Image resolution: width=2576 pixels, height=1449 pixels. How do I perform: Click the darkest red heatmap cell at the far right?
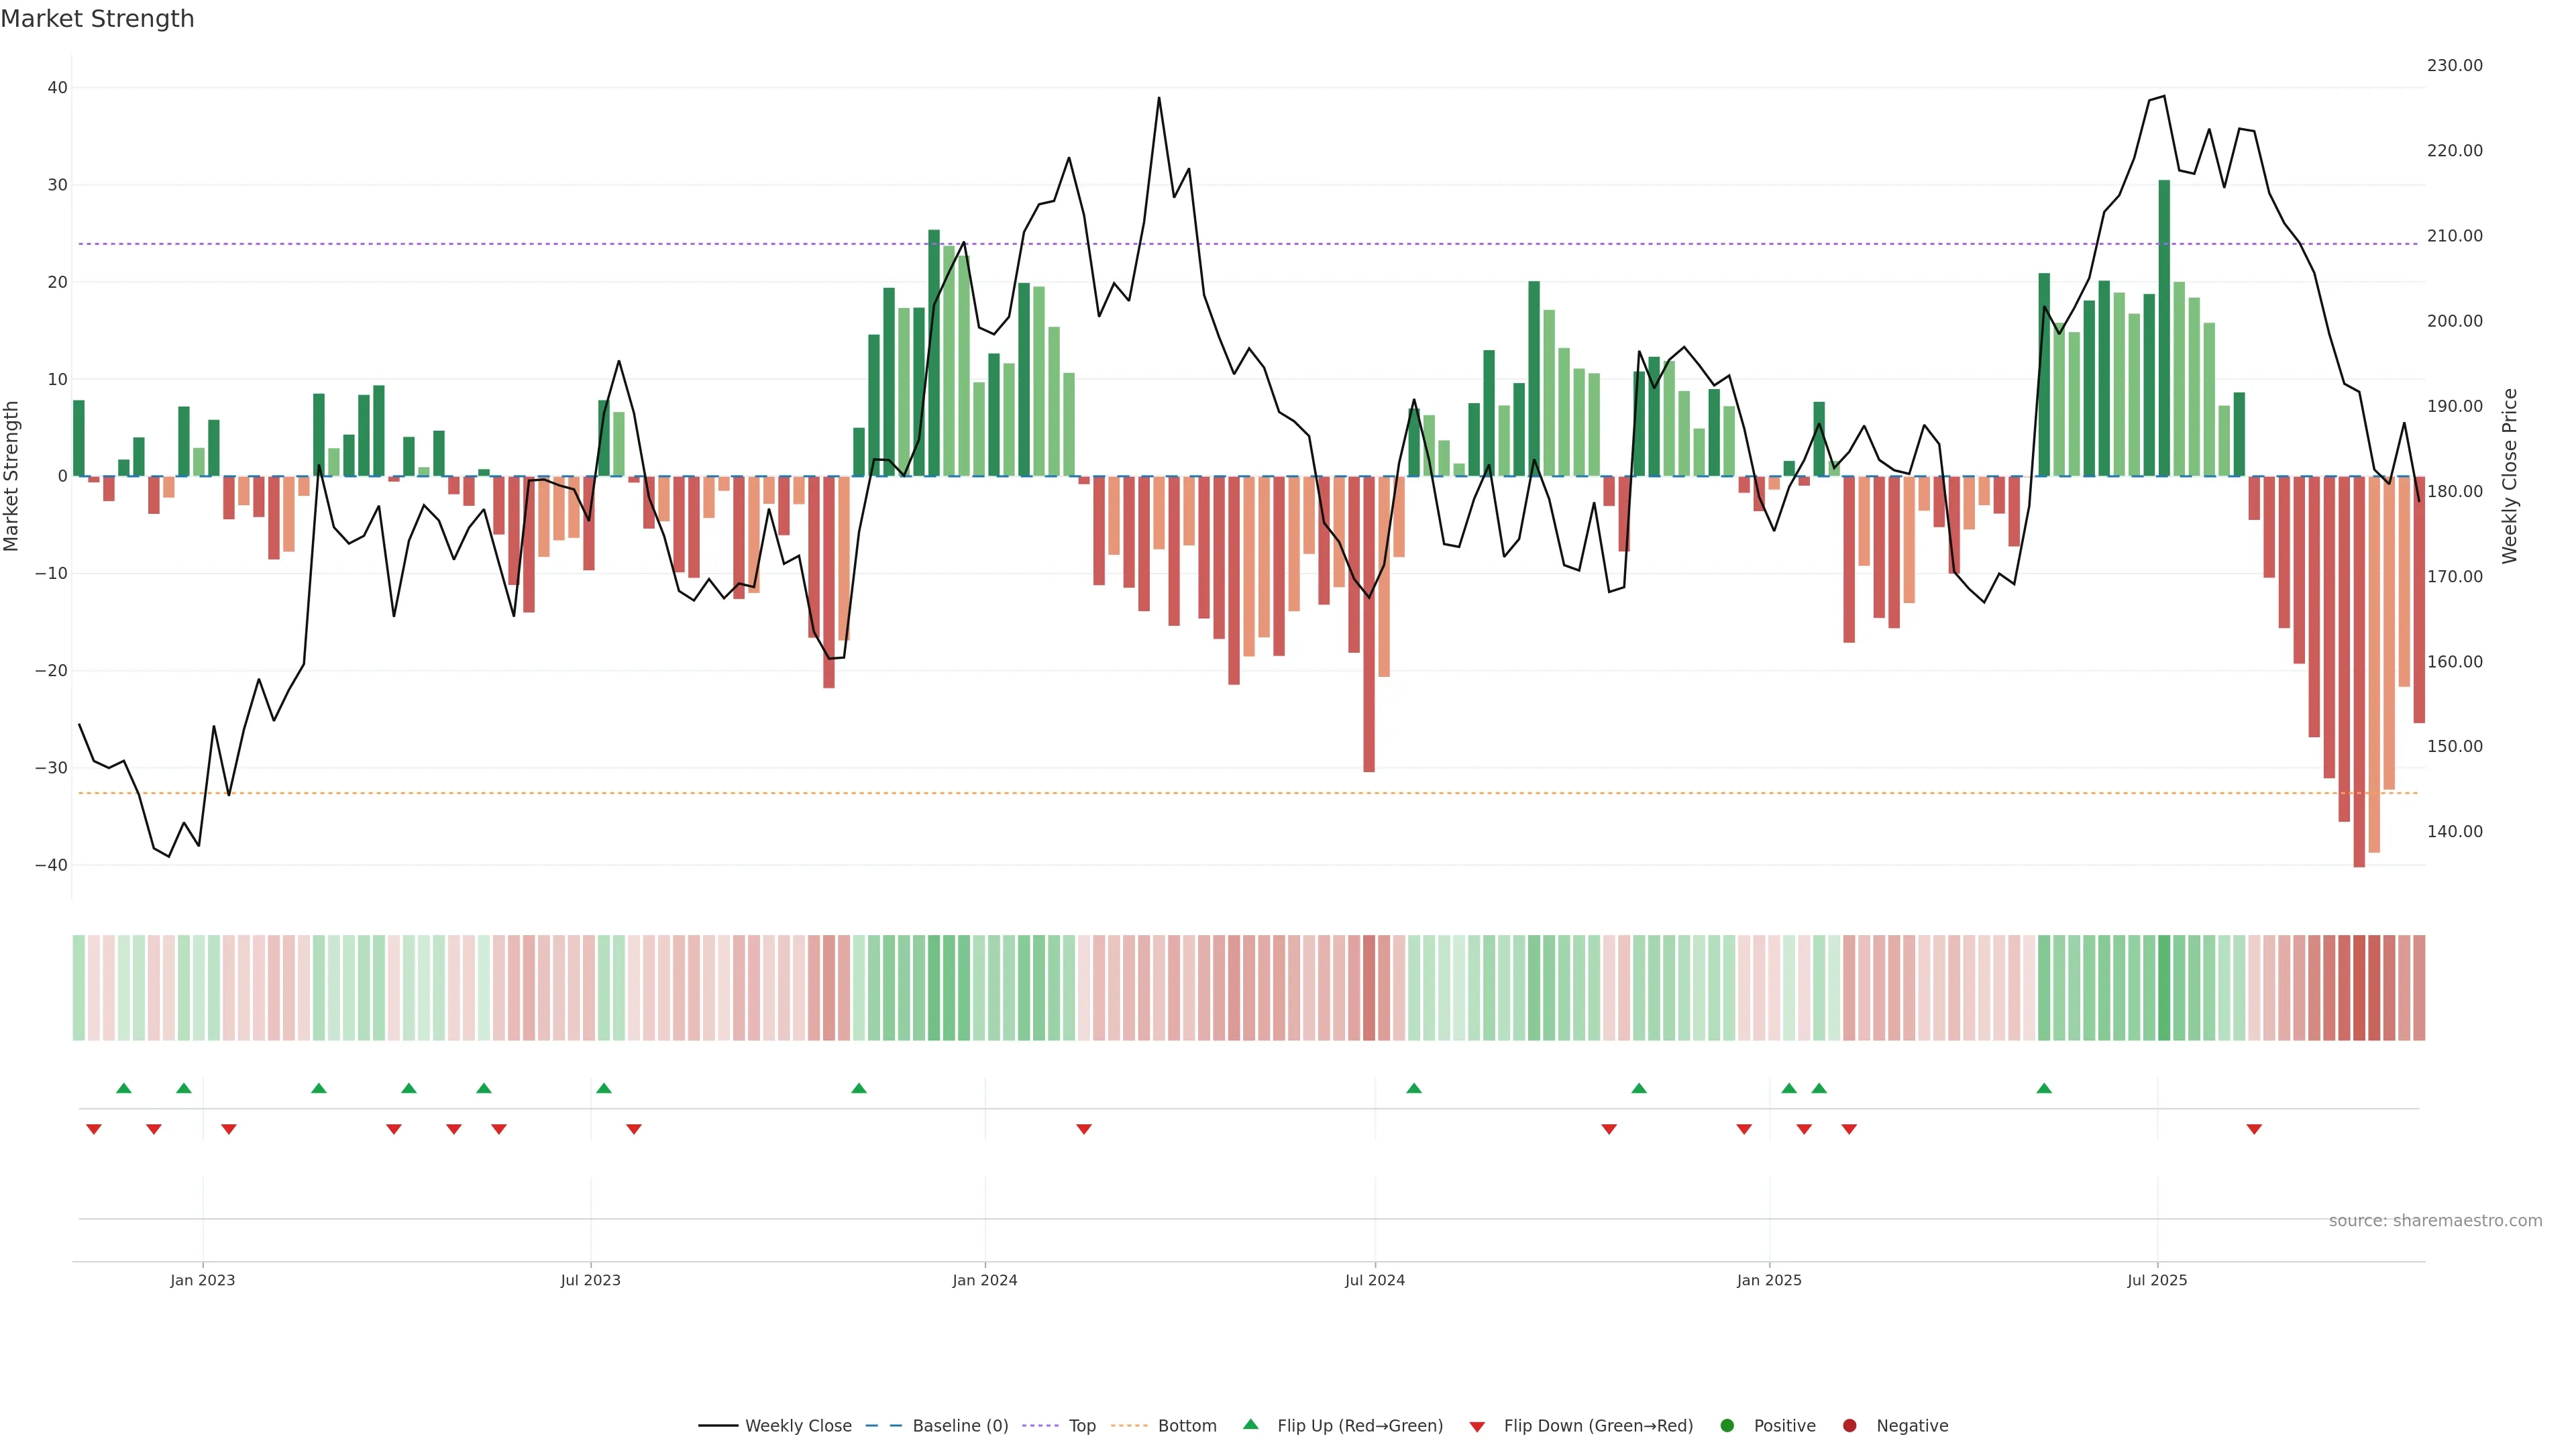[2359, 988]
